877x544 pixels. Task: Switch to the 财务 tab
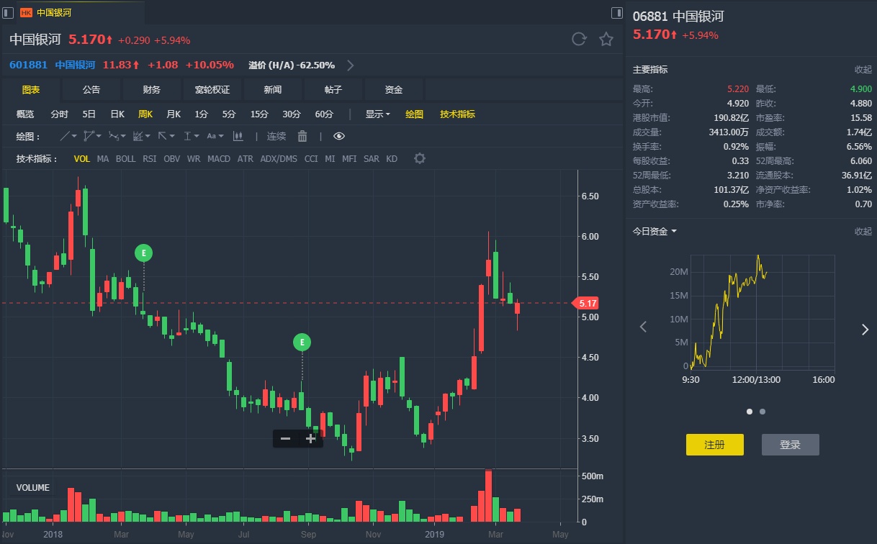(x=151, y=90)
